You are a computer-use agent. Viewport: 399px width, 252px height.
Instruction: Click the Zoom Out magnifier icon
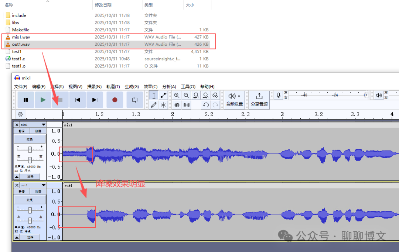click(186, 96)
